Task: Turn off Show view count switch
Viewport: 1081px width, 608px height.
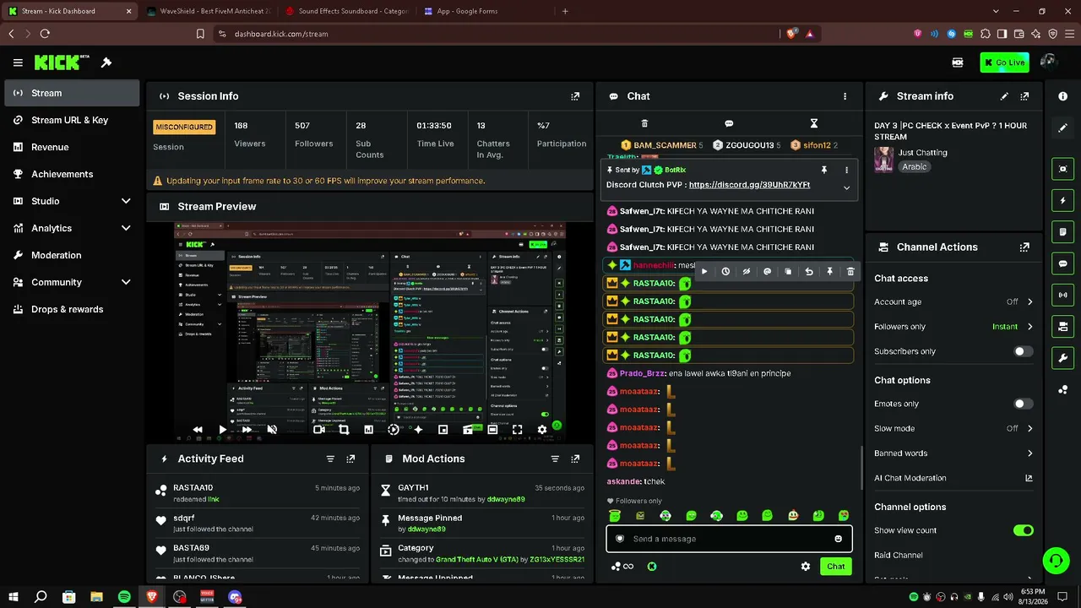Action: [x=1023, y=530]
